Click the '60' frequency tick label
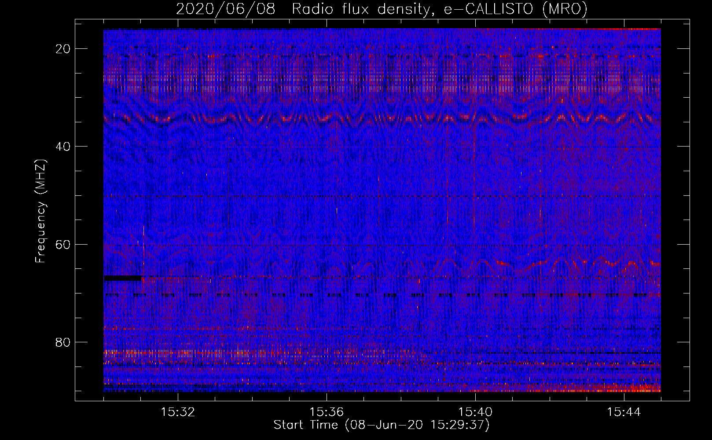 (x=63, y=244)
